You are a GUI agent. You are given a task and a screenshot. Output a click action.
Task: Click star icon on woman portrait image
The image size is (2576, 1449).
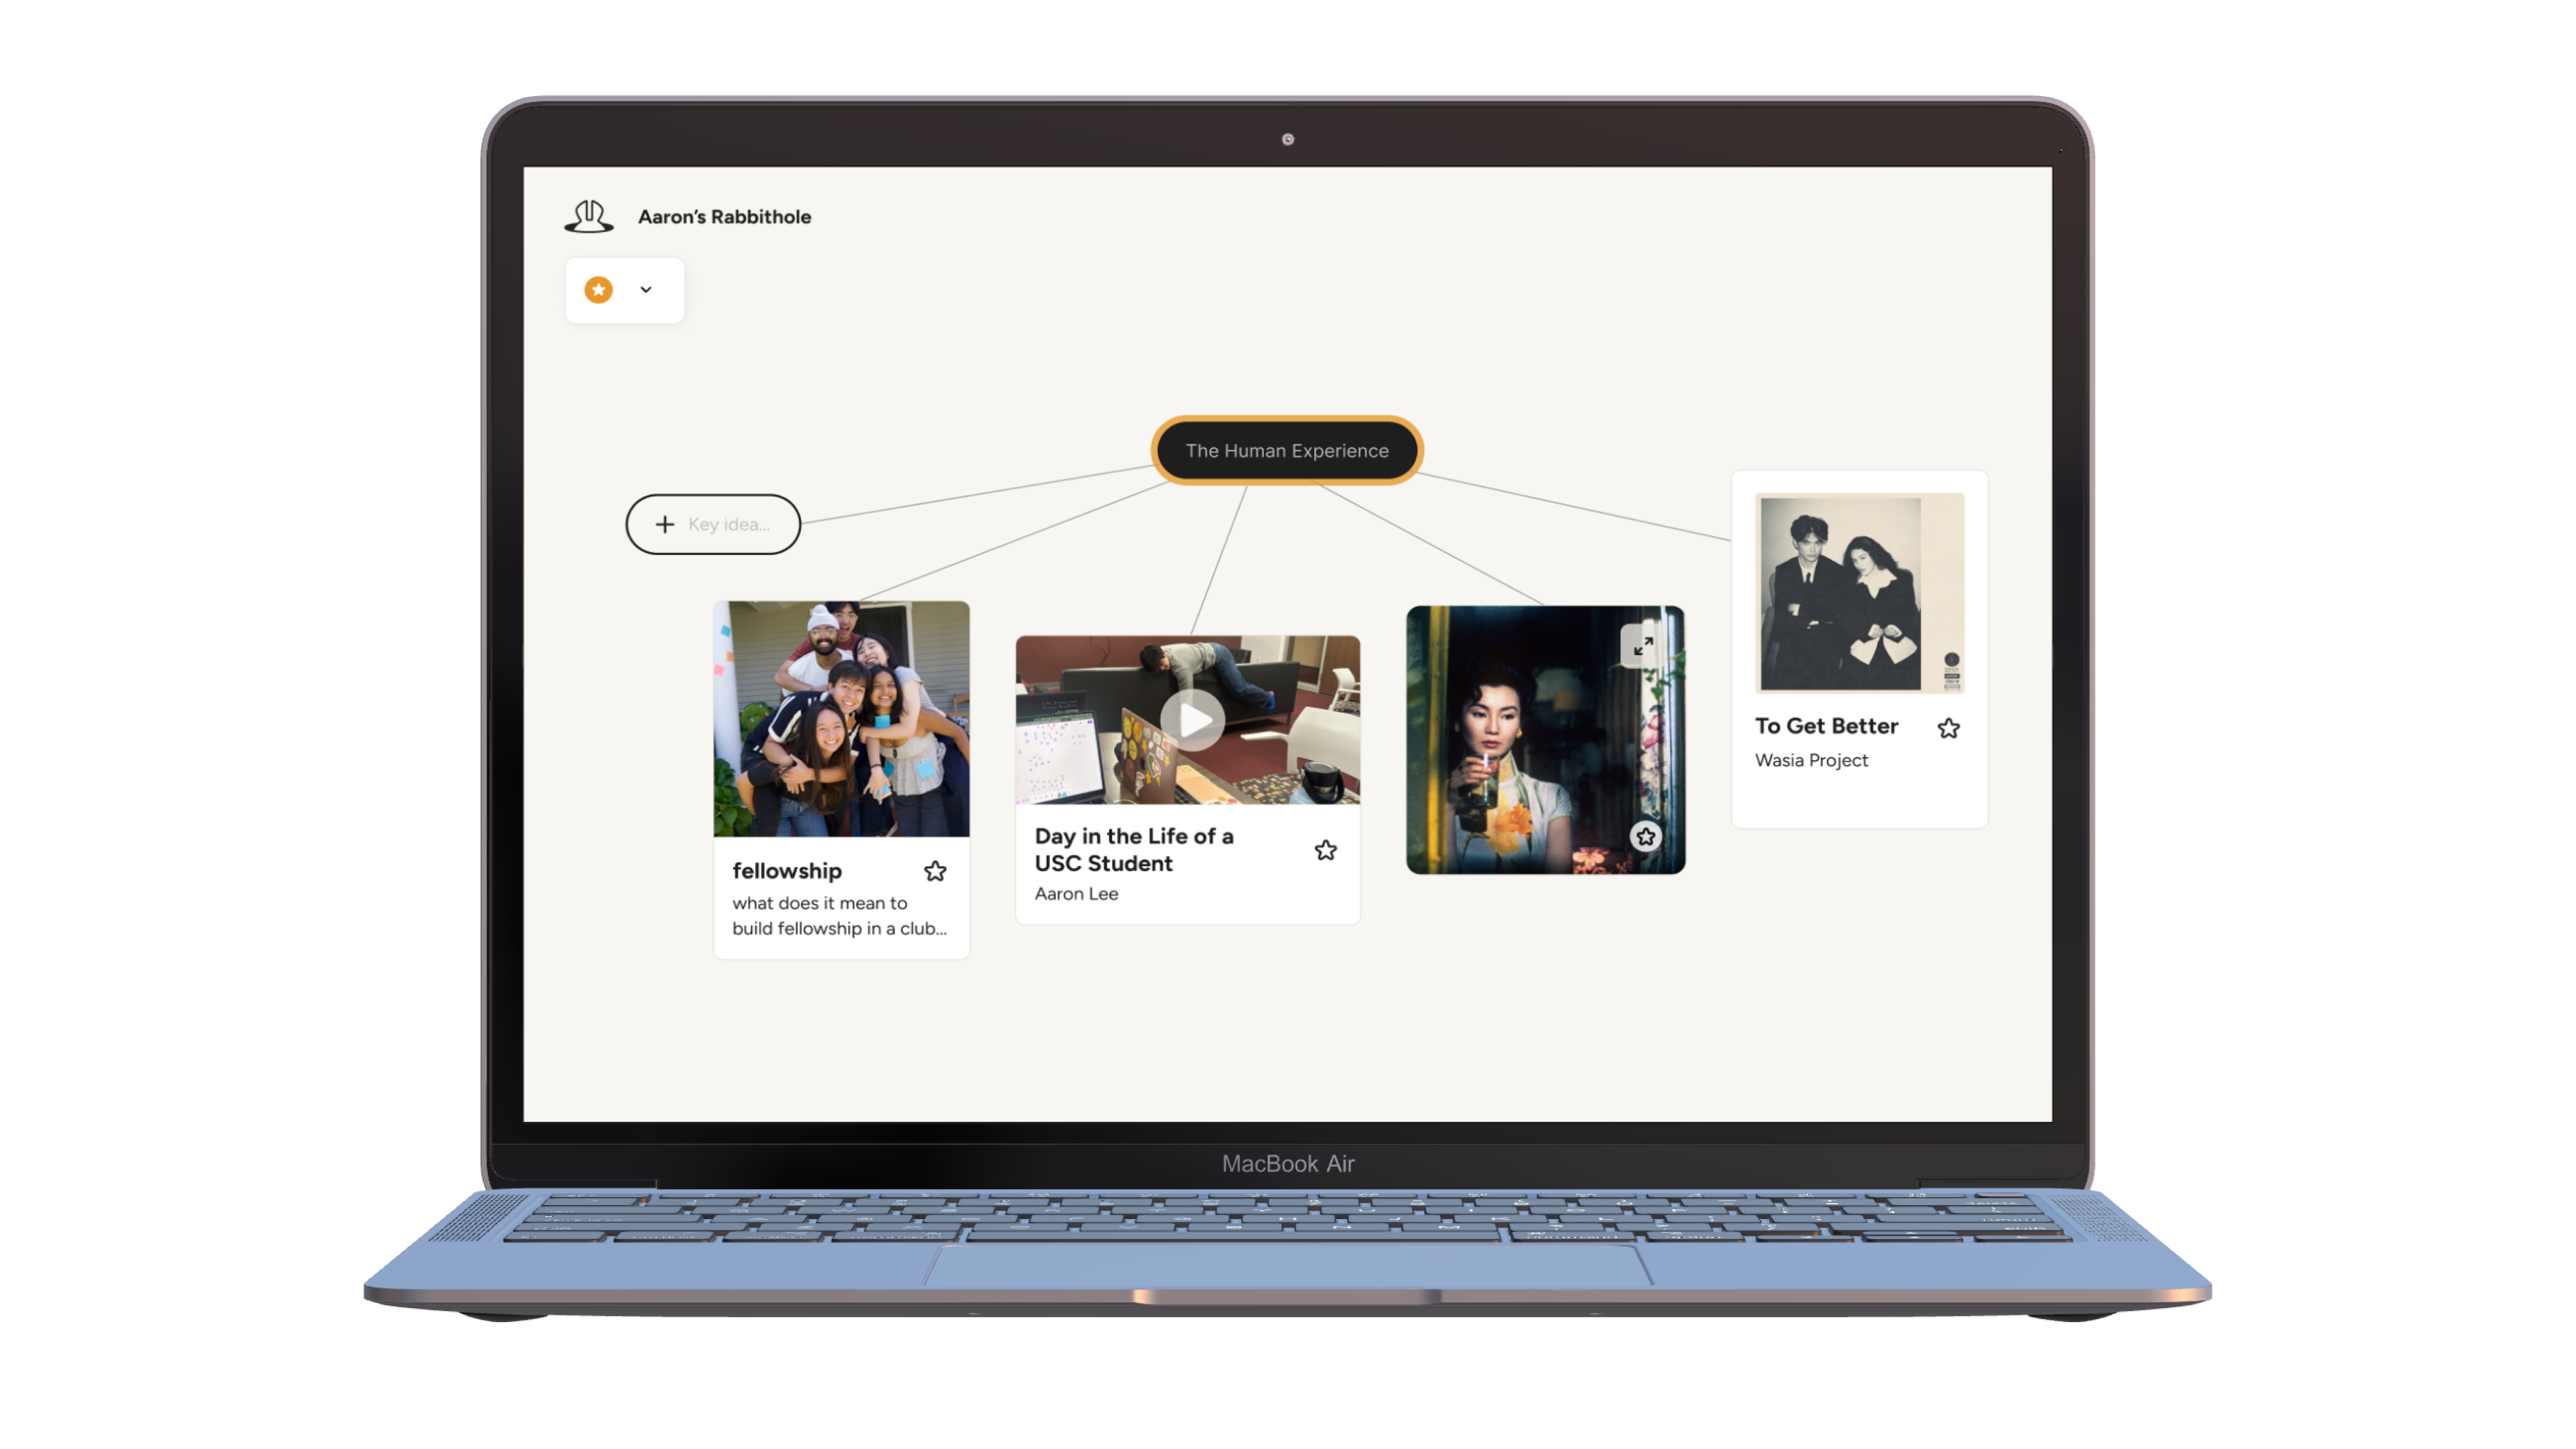1646,837
